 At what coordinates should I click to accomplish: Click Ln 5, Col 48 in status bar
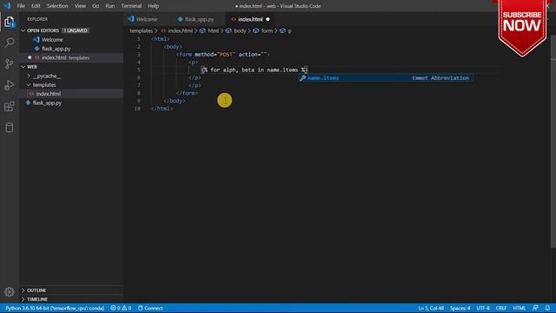pos(431,308)
